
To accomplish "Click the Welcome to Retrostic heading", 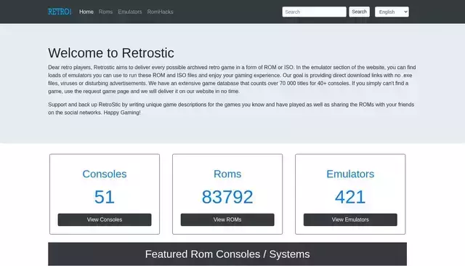I will click(111, 53).
